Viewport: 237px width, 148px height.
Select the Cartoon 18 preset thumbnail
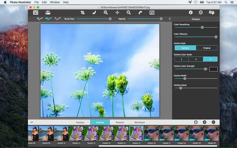[182, 134]
